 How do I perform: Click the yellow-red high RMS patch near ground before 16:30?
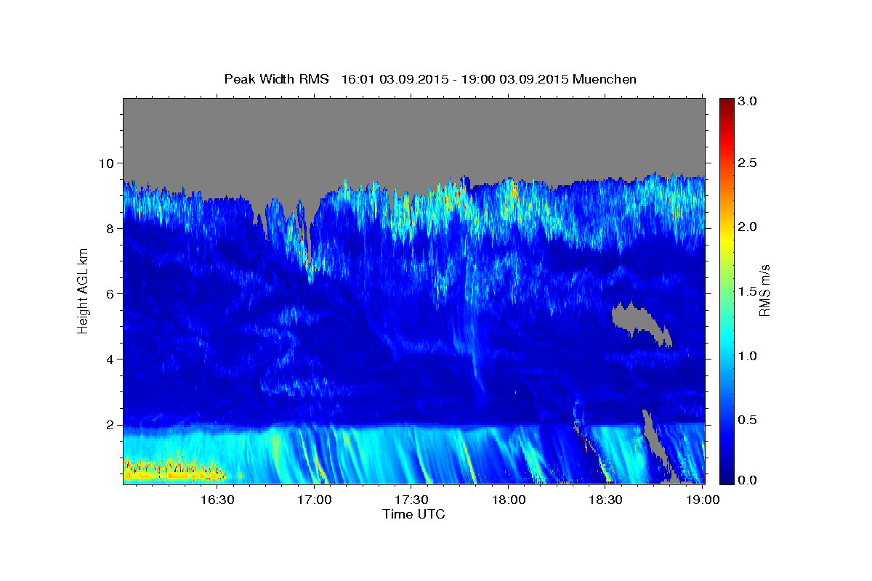click(173, 470)
